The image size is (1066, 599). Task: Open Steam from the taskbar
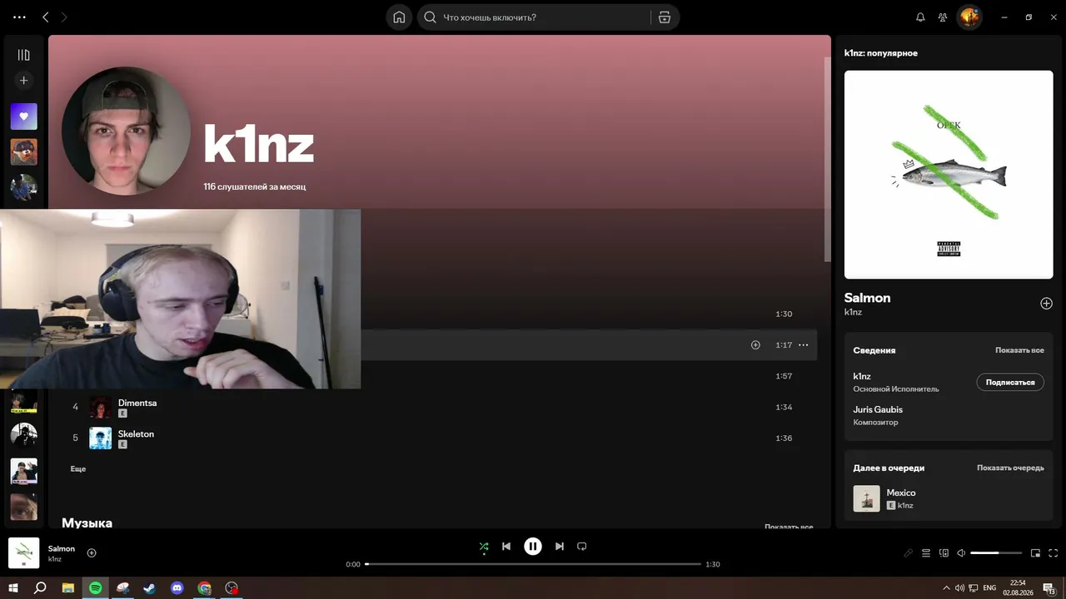point(149,588)
